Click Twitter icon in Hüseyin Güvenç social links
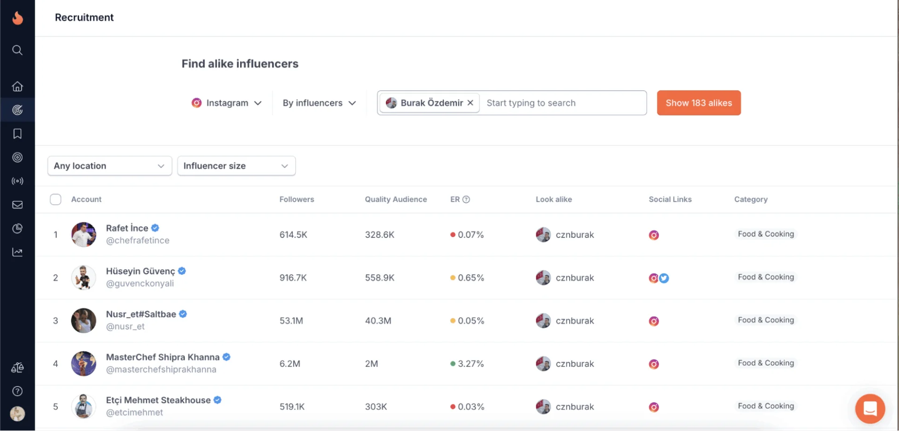899x431 pixels. [x=664, y=278]
